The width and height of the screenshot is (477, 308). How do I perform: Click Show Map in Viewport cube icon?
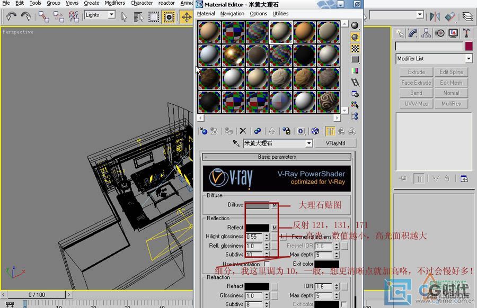(315, 131)
